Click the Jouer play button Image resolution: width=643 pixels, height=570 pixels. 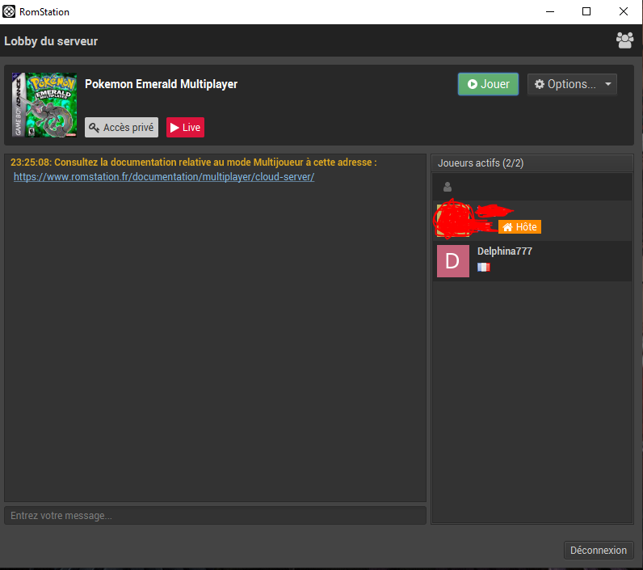(x=488, y=84)
